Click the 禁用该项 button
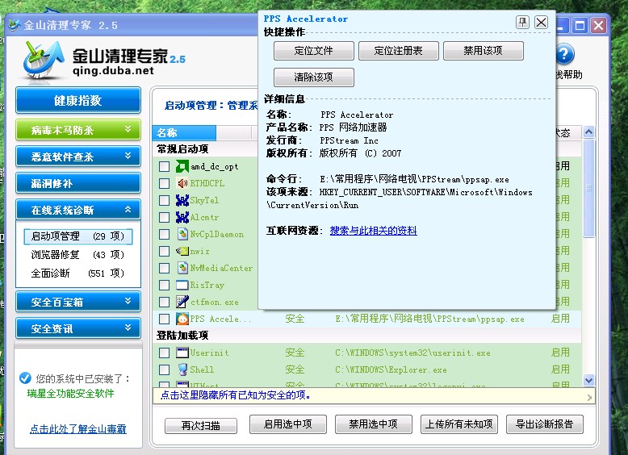The width and height of the screenshot is (628, 455). [x=483, y=51]
